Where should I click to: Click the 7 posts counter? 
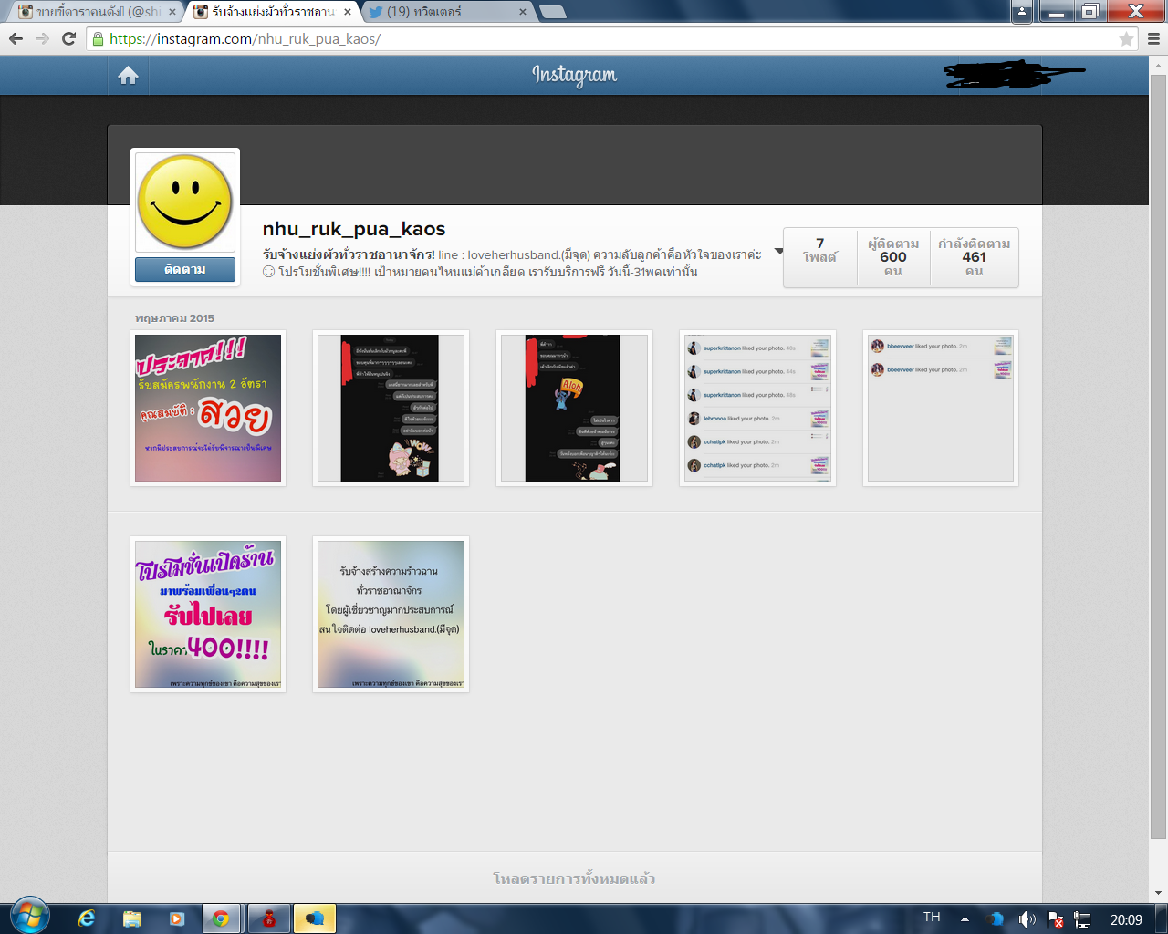[x=819, y=250]
